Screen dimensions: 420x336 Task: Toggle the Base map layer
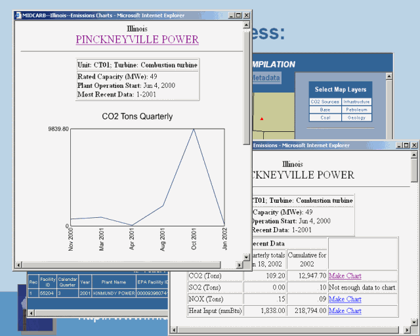pyautogui.click(x=325, y=110)
